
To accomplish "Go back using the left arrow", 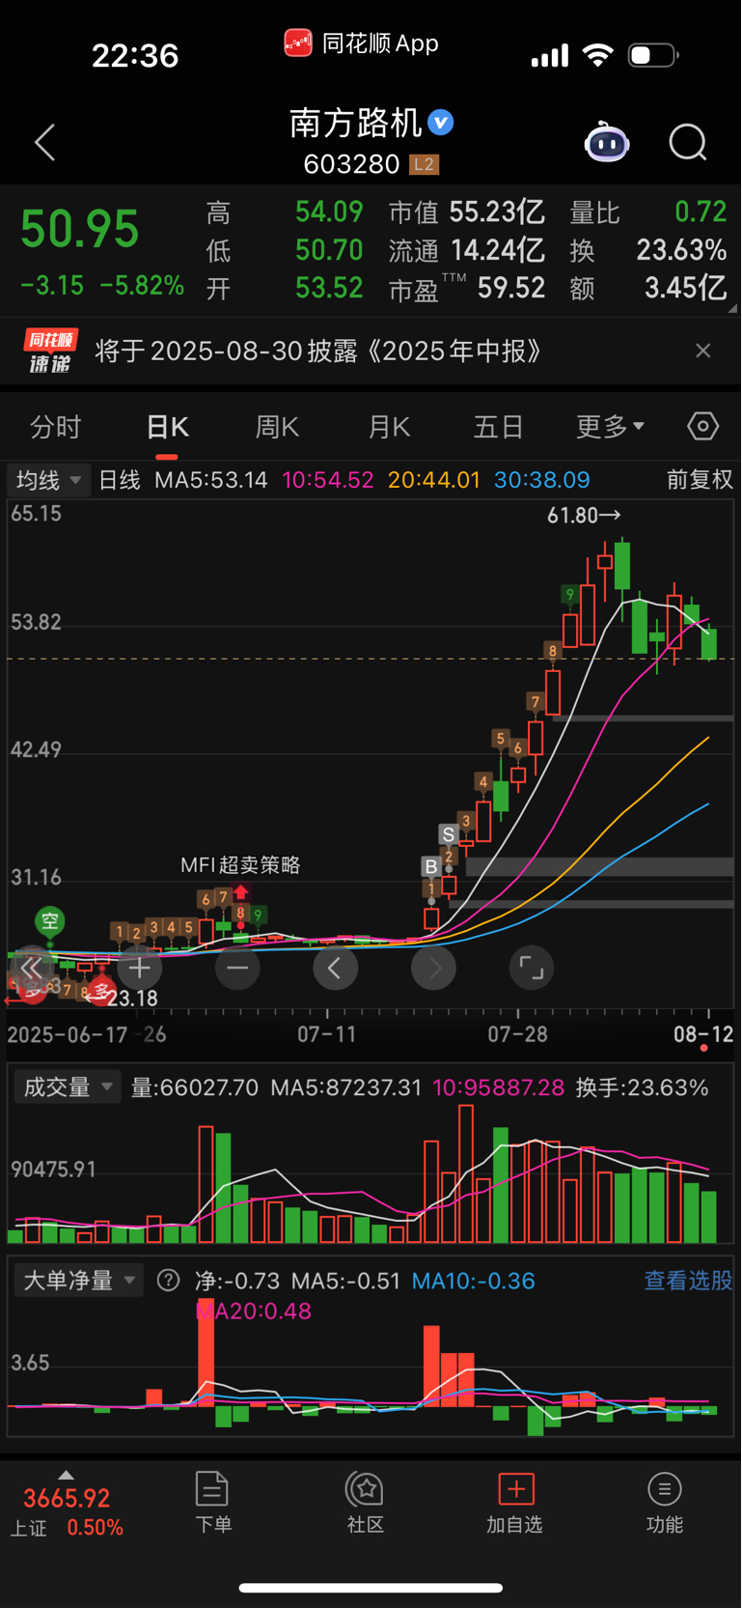I will [x=45, y=143].
